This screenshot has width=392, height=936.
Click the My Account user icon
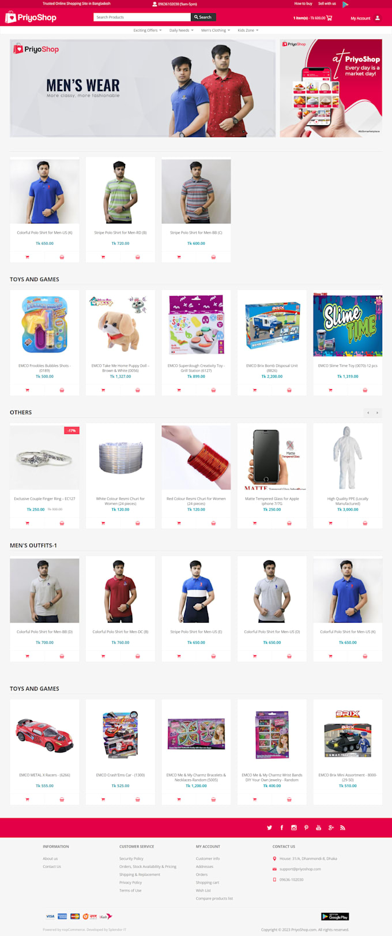point(378,18)
